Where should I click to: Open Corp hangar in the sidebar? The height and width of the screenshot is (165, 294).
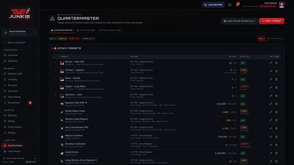(14, 151)
